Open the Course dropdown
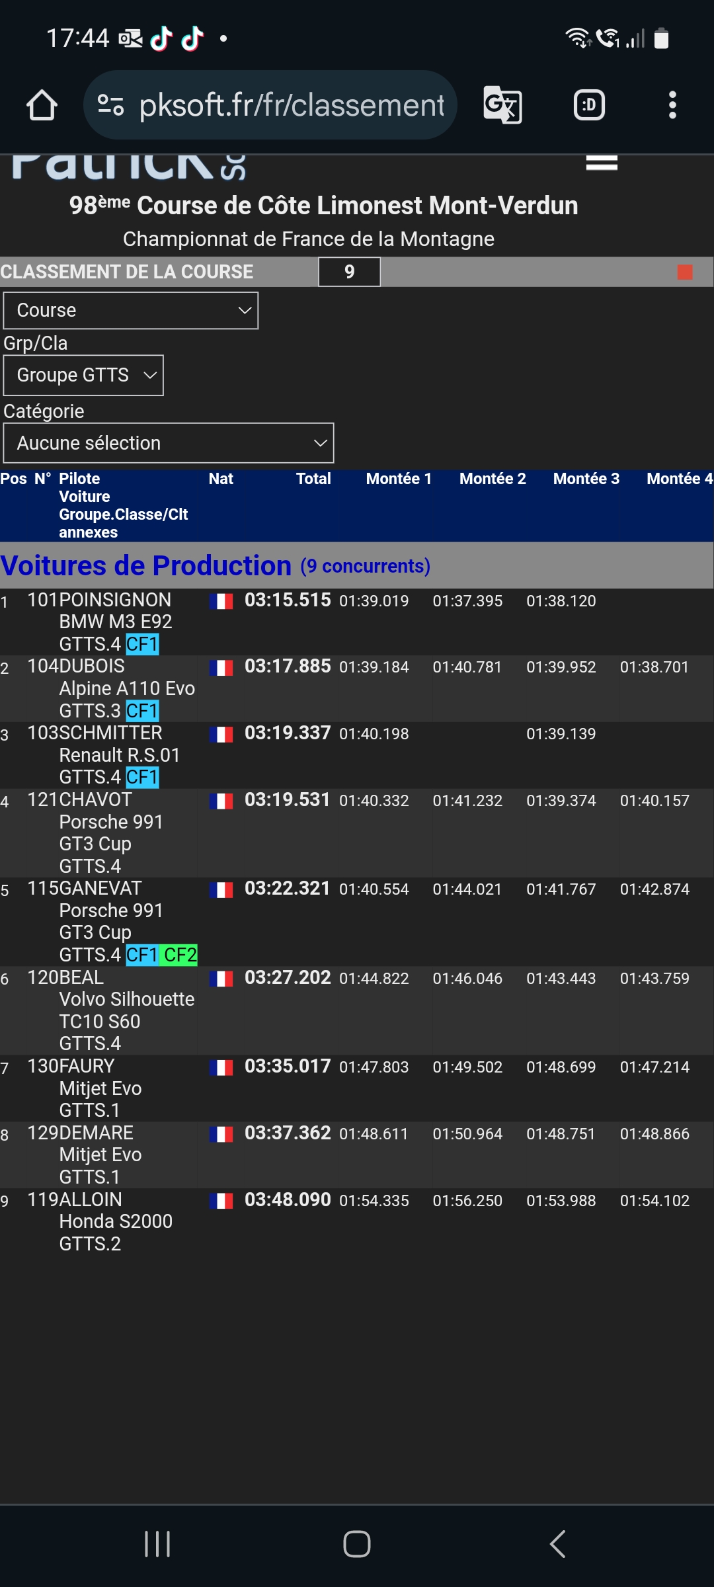 click(x=131, y=311)
